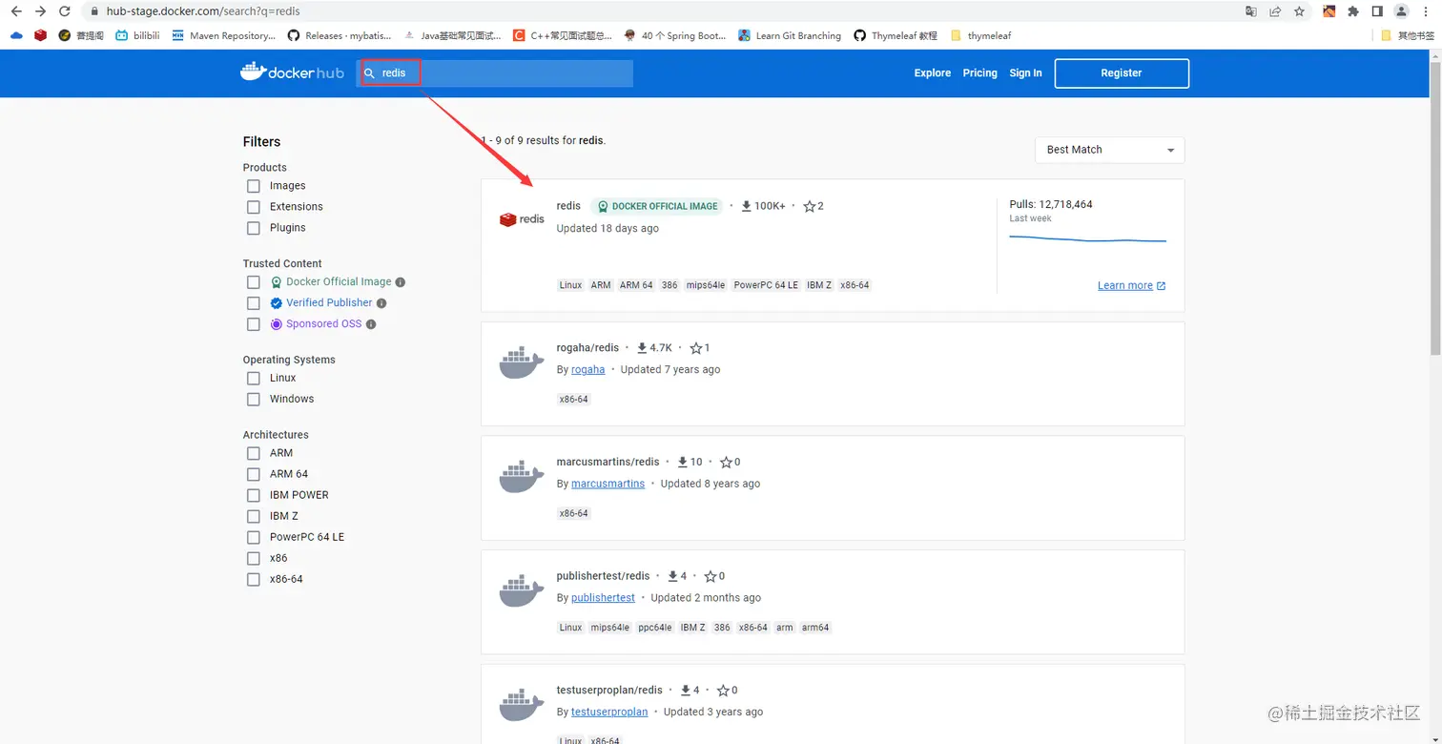Open the translate page icon
This screenshot has width=1442, height=744.
click(x=1251, y=11)
